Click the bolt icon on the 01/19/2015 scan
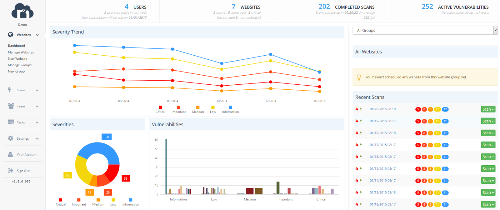This screenshot has width=500, height=210. coord(361,121)
